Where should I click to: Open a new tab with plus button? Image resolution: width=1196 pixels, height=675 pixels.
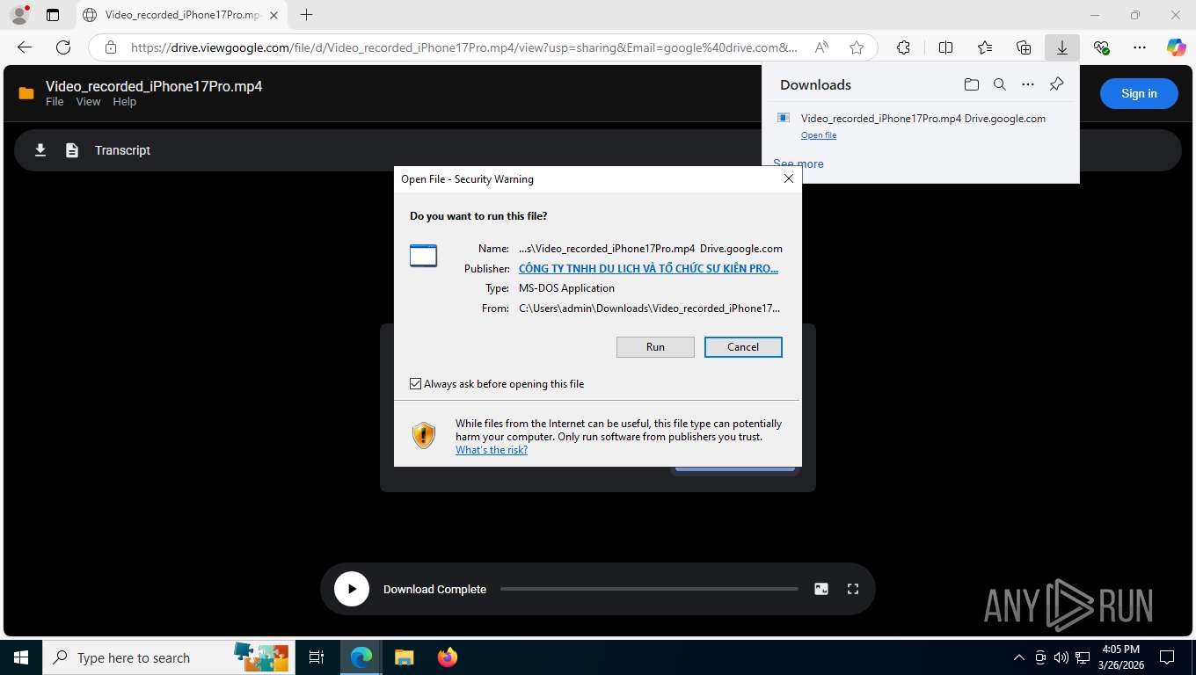(306, 15)
